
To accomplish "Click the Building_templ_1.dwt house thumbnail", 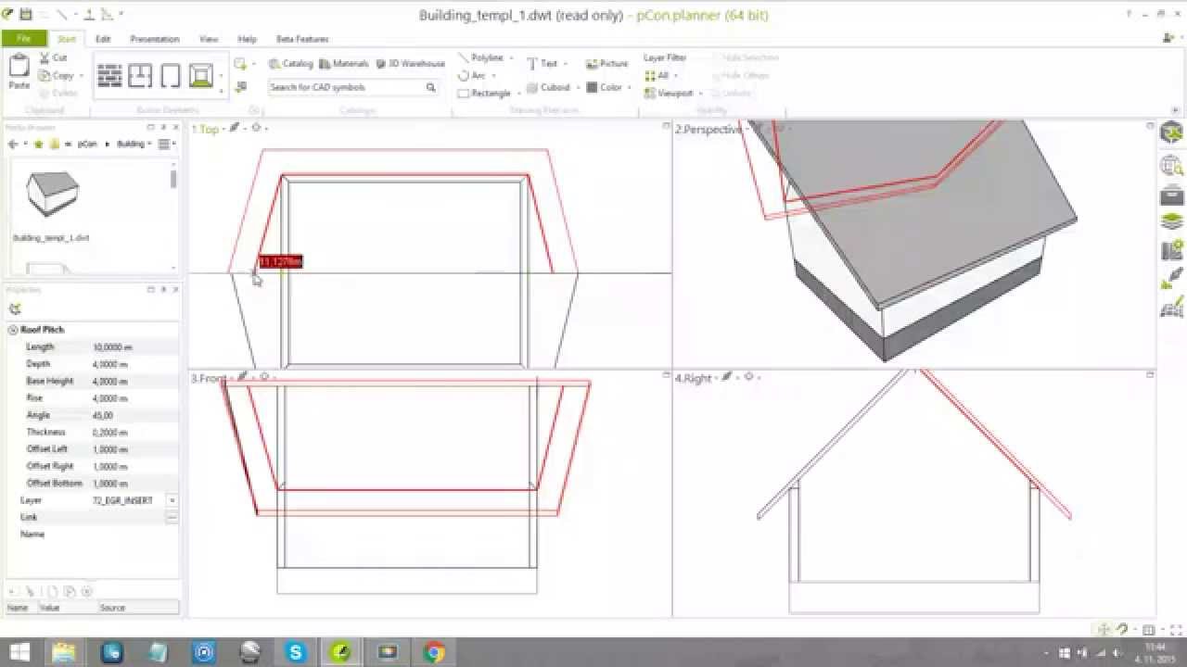I will pos(51,193).
